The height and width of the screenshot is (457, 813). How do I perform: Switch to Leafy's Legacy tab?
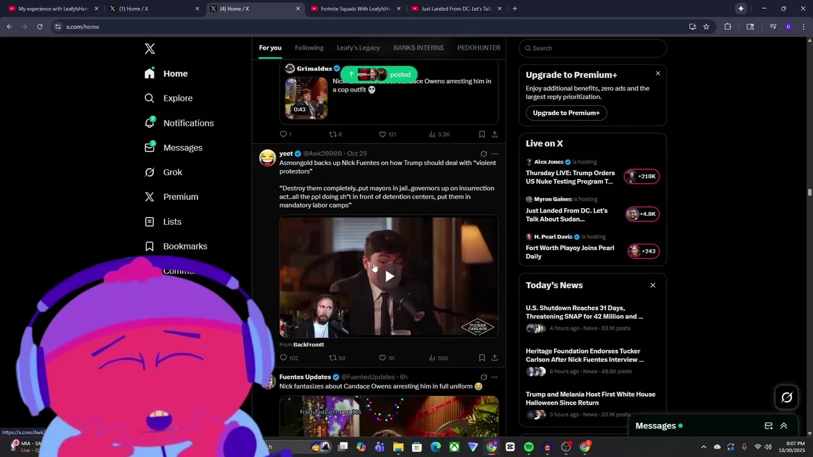[358, 48]
